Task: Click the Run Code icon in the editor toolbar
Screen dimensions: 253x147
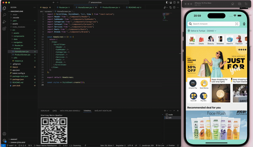Action: 165,7
